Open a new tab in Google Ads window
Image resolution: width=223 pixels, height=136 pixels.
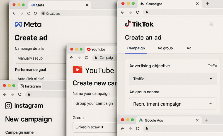(207, 120)
